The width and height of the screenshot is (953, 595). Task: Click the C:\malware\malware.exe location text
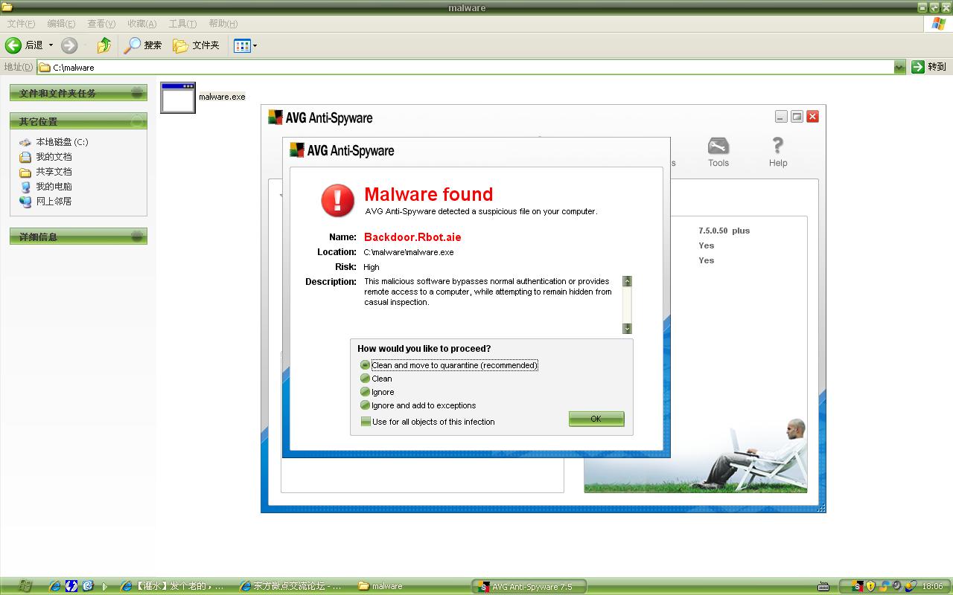409,252
